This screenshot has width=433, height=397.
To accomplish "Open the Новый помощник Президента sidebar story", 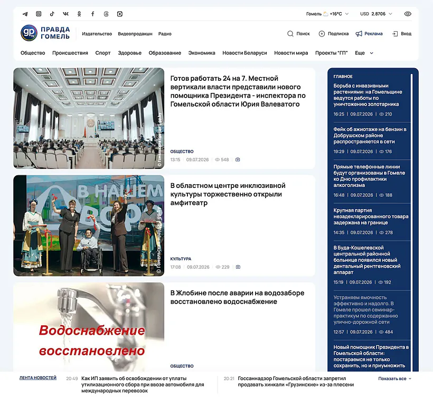I will pyautogui.click(x=371, y=356).
